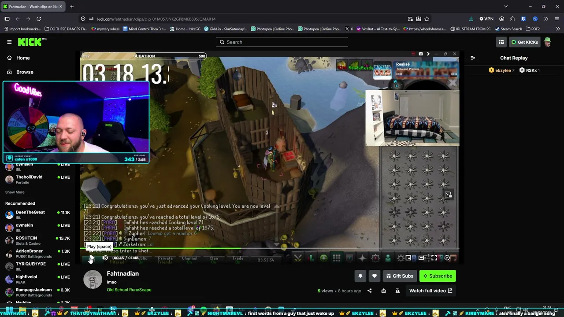Screen dimensions: 564x317
Task: Open the Kick hamburger sidebar menu
Action: (9, 42)
